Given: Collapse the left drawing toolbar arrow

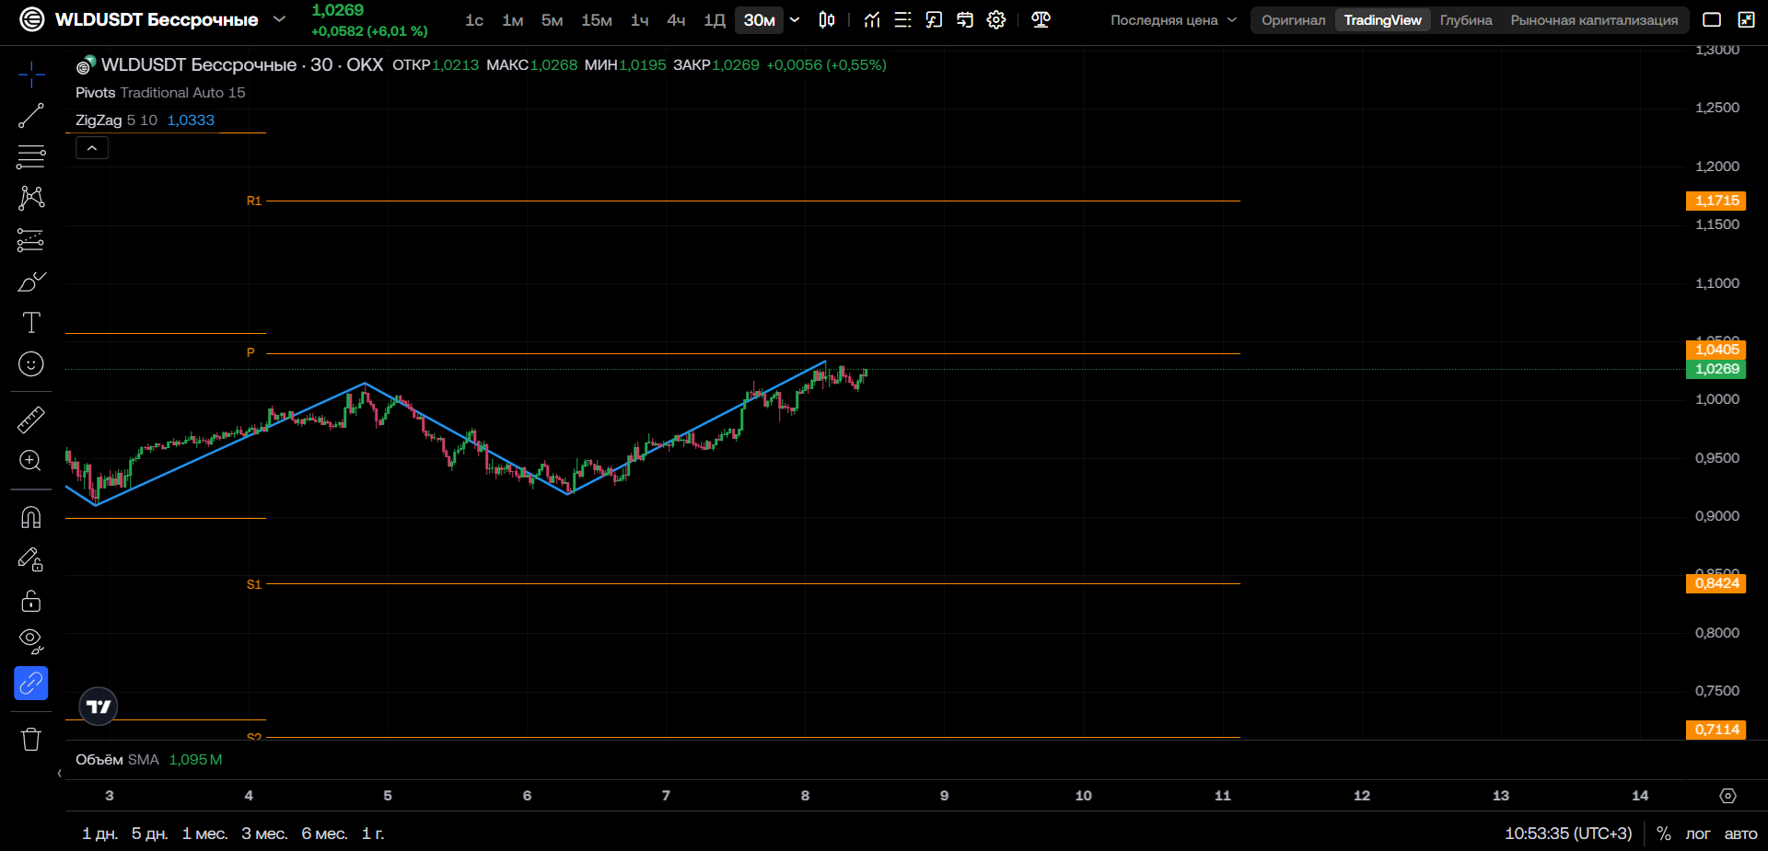Looking at the screenshot, I should tap(60, 773).
